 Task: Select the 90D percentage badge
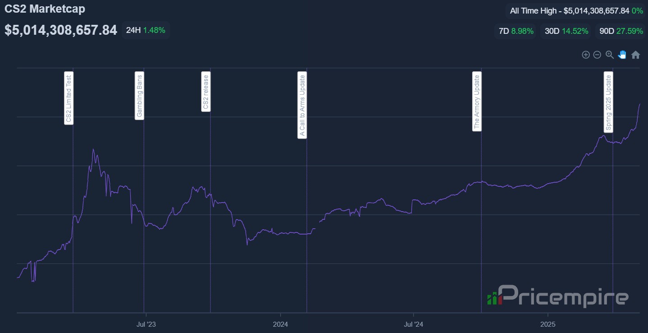(x=621, y=31)
